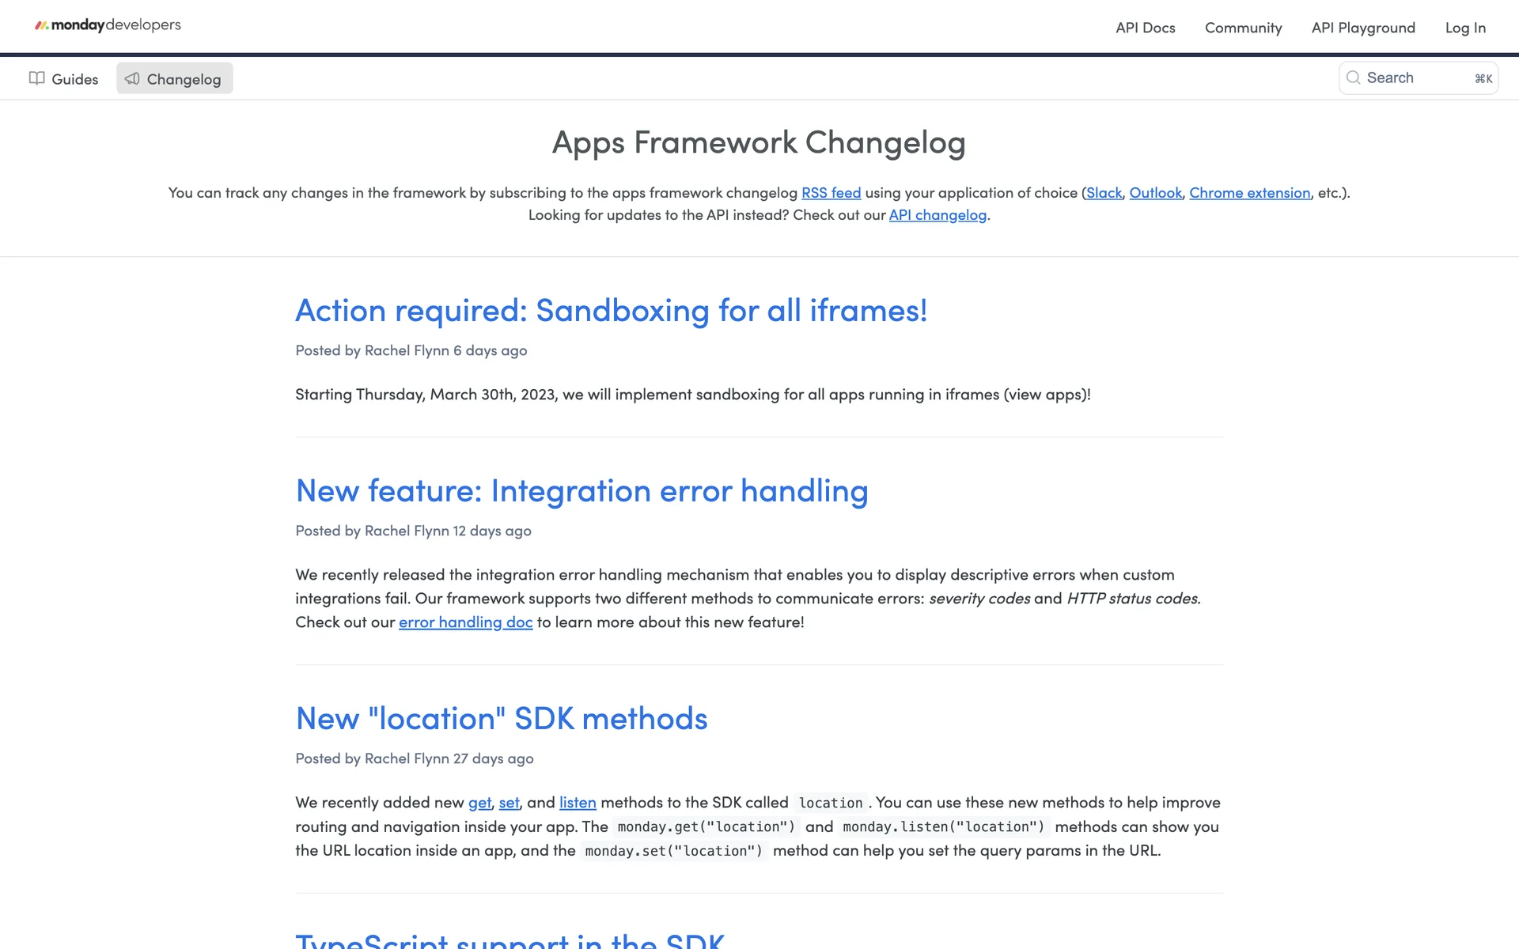
Task: Open the RSS feed link
Action: click(x=831, y=193)
